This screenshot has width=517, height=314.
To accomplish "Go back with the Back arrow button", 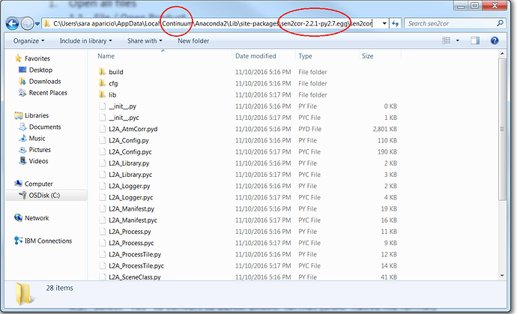I will point(12,24).
